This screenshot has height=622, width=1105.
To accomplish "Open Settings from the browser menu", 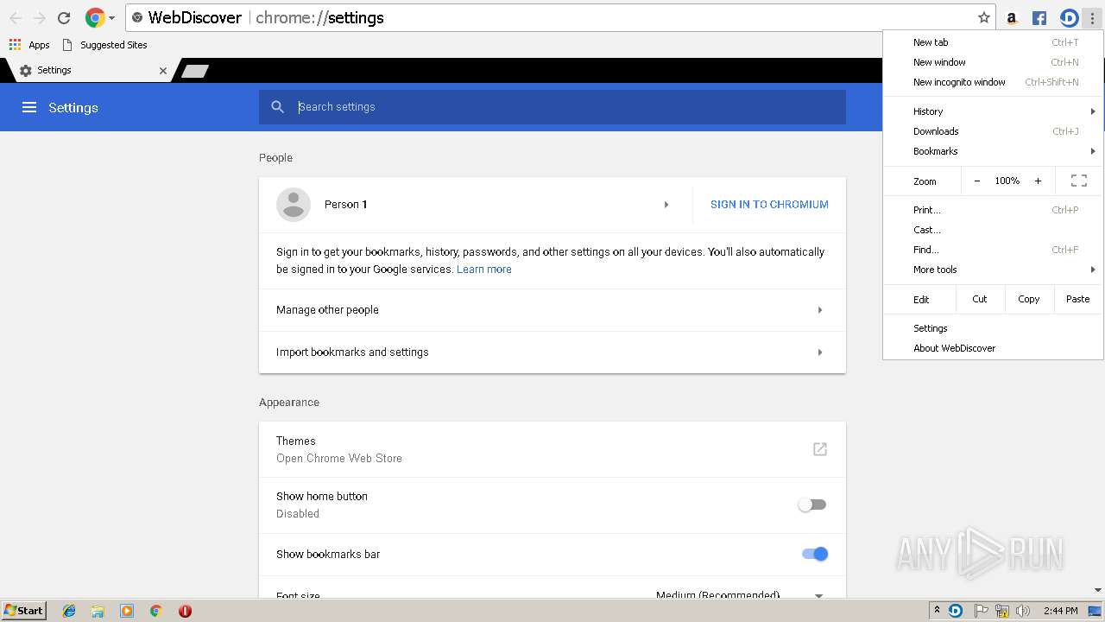I will click(993, 328).
